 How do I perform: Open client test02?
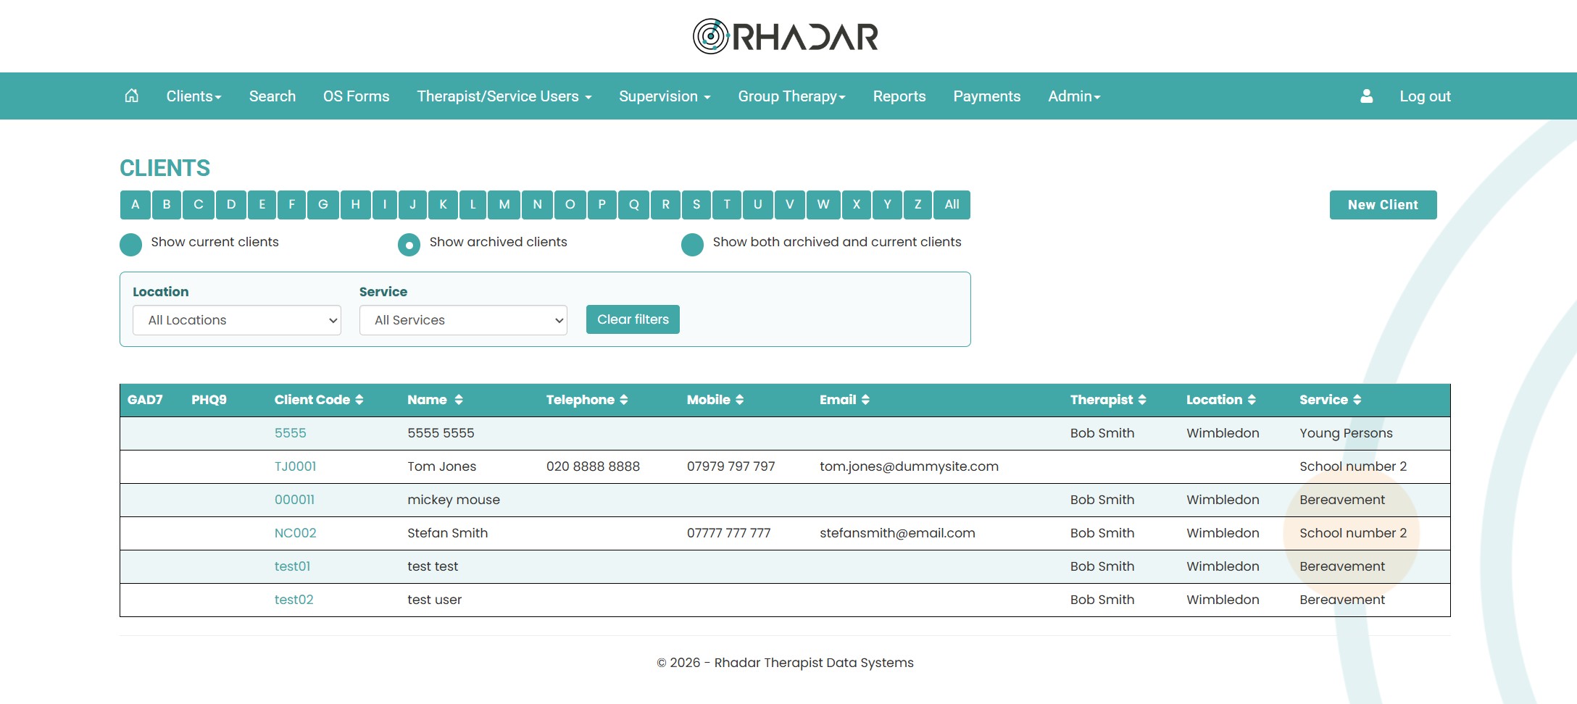(294, 600)
